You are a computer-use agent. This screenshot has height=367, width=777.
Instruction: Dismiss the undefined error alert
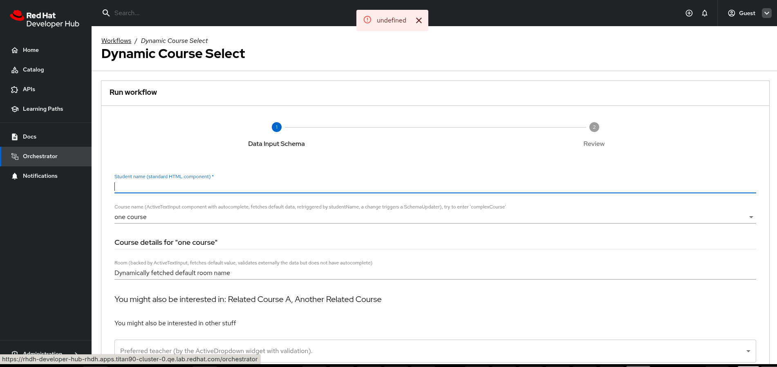coord(419,20)
